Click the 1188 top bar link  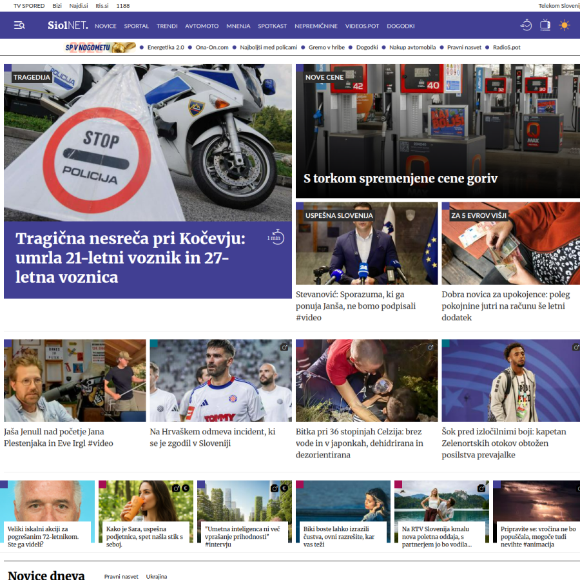tap(123, 6)
